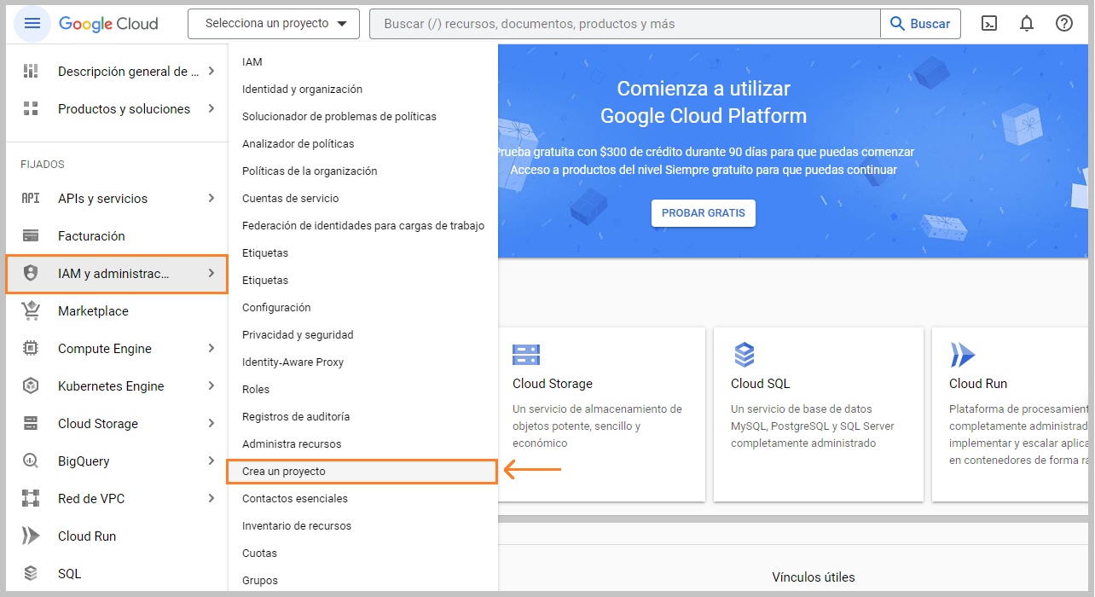Click the Marketplace cart icon

pyautogui.click(x=31, y=311)
